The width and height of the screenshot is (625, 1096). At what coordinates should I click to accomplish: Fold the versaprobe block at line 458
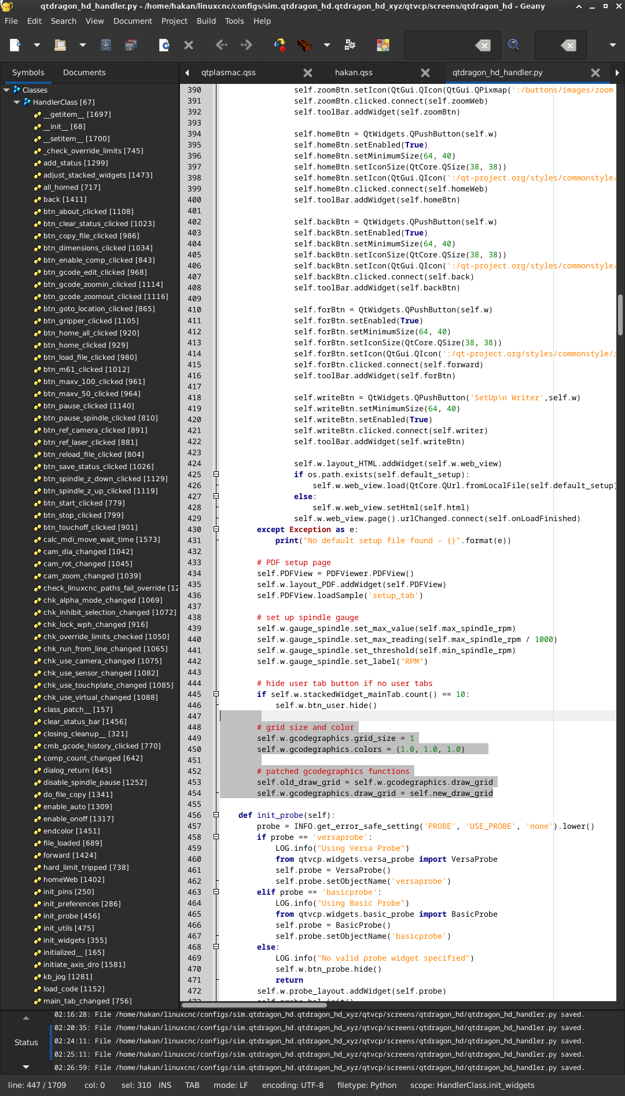(216, 837)
